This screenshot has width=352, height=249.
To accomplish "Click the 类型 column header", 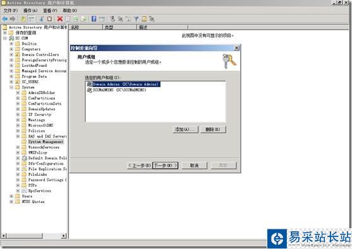I will click(x=120, y=27).
